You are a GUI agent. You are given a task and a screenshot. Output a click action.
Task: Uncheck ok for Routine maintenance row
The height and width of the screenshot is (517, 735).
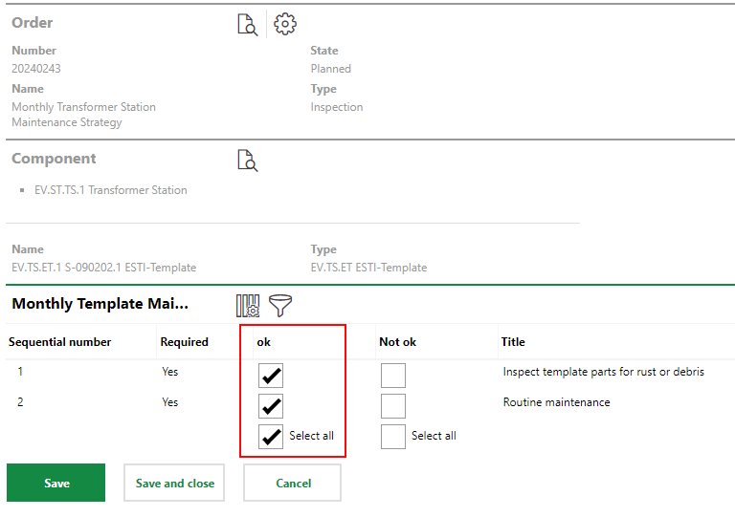click(x=271, y=406)
